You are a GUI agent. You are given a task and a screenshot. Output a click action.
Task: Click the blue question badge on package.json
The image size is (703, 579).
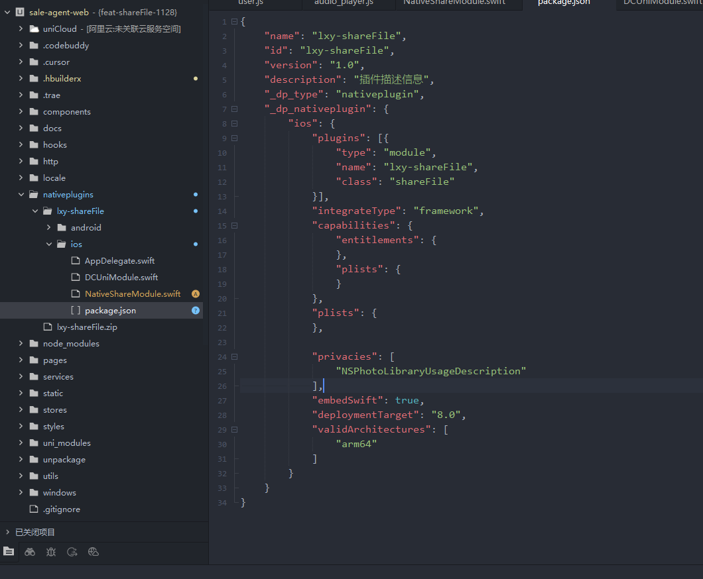pyautogui.click(x=196, y=310)
